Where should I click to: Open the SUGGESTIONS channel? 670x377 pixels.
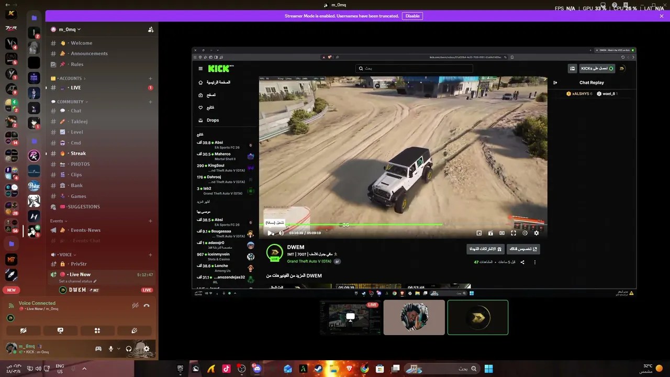point(102,207)
